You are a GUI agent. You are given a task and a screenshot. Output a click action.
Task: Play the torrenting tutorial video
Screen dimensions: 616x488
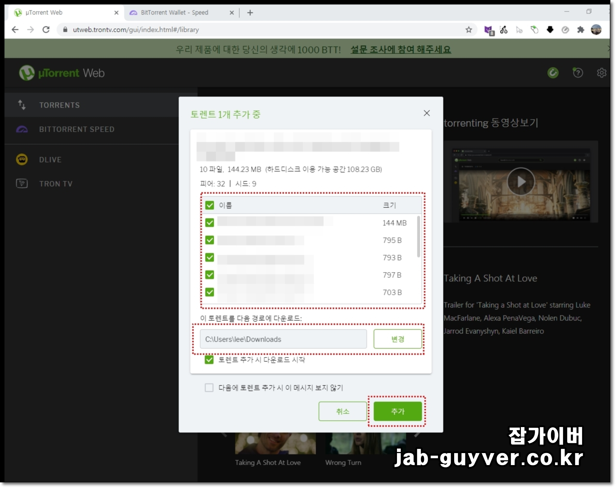point(521,181)
